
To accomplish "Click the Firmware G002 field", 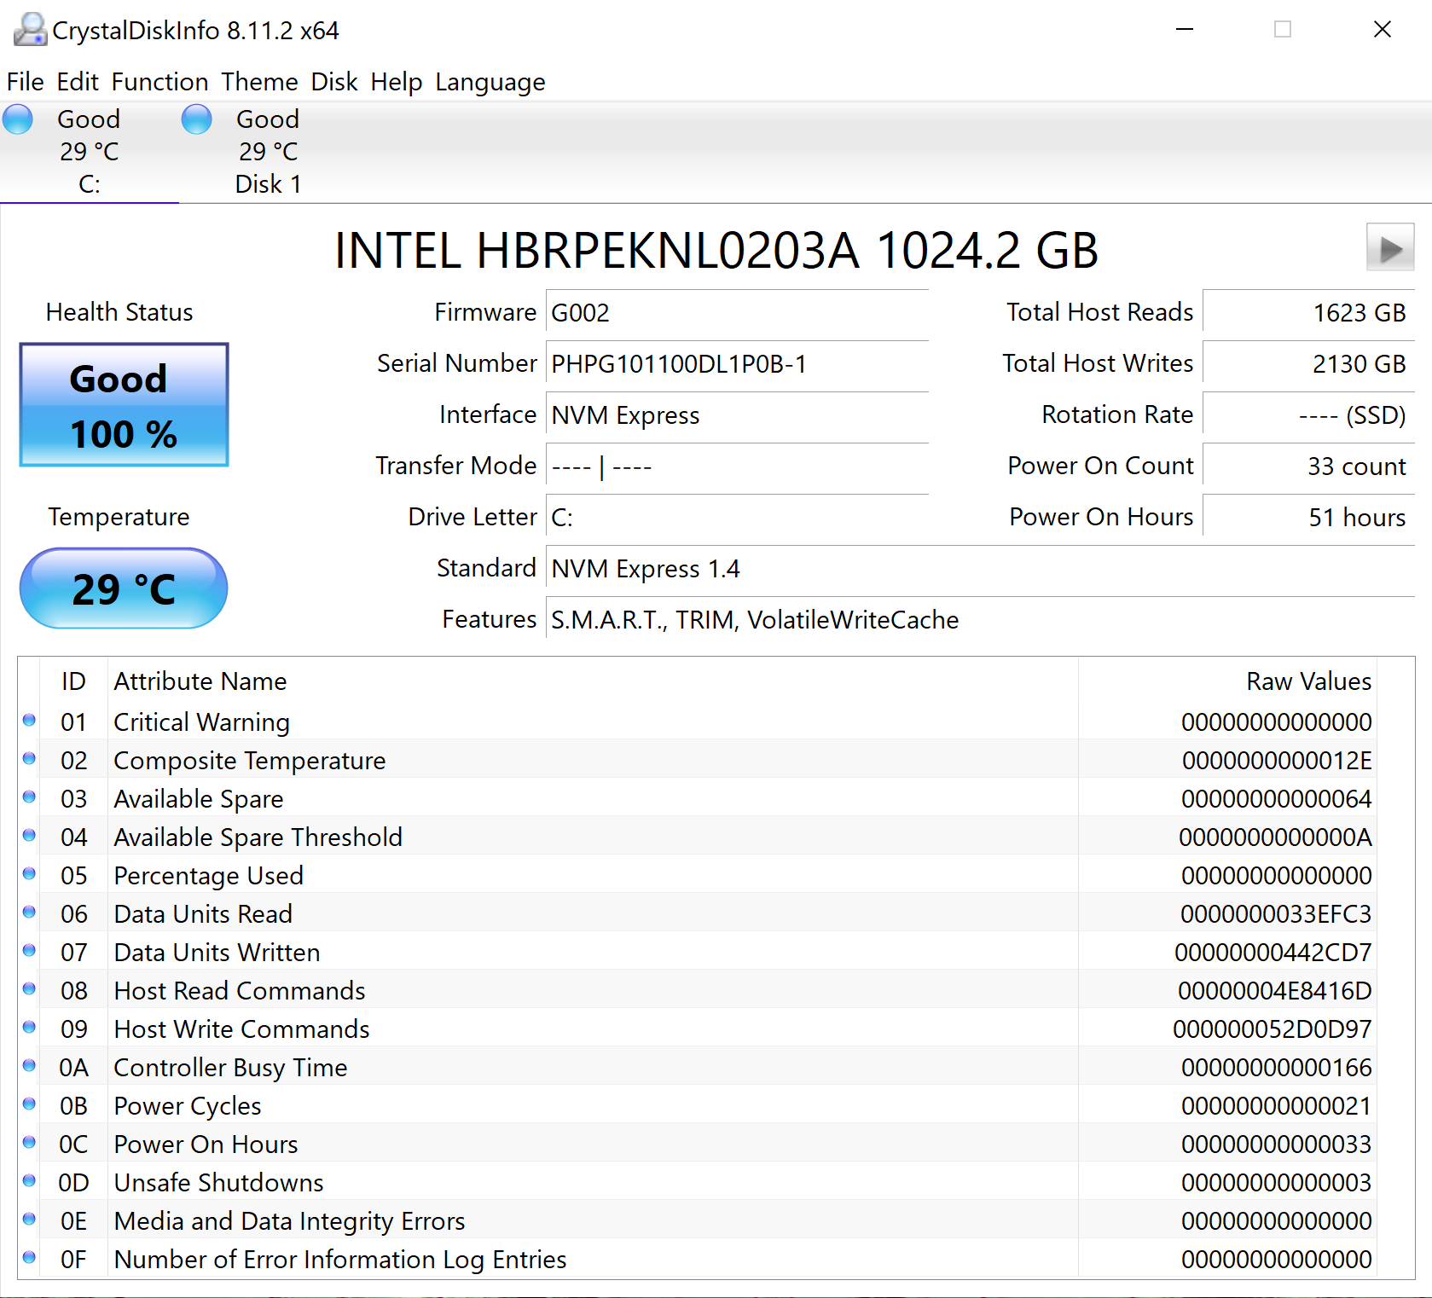I will tap(735, 313).
